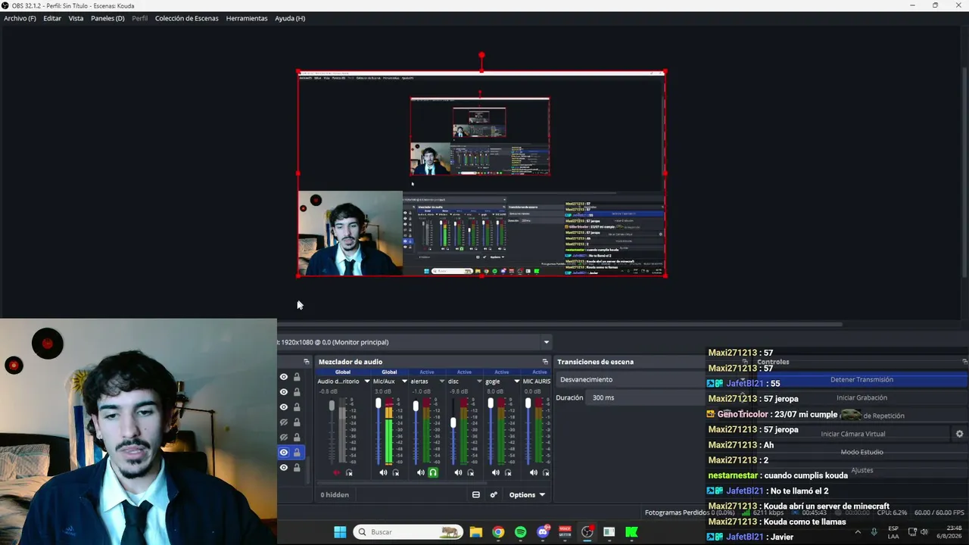Mute the gogle channel speaker icon
969x545 pixels.
pyautogui.click(x=496, y=472)
